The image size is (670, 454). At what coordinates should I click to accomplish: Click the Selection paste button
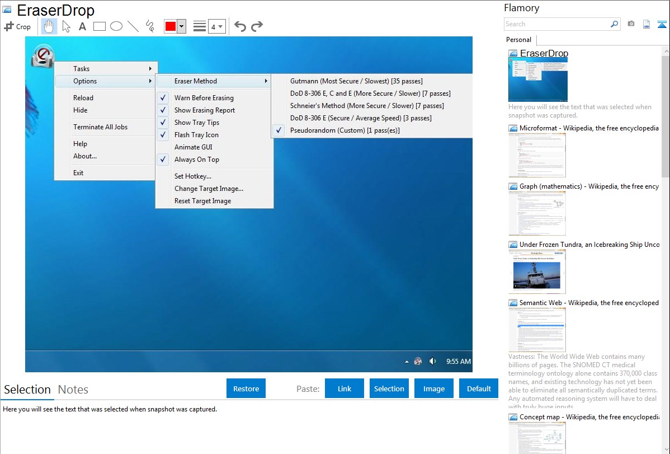tap(389, 389)
